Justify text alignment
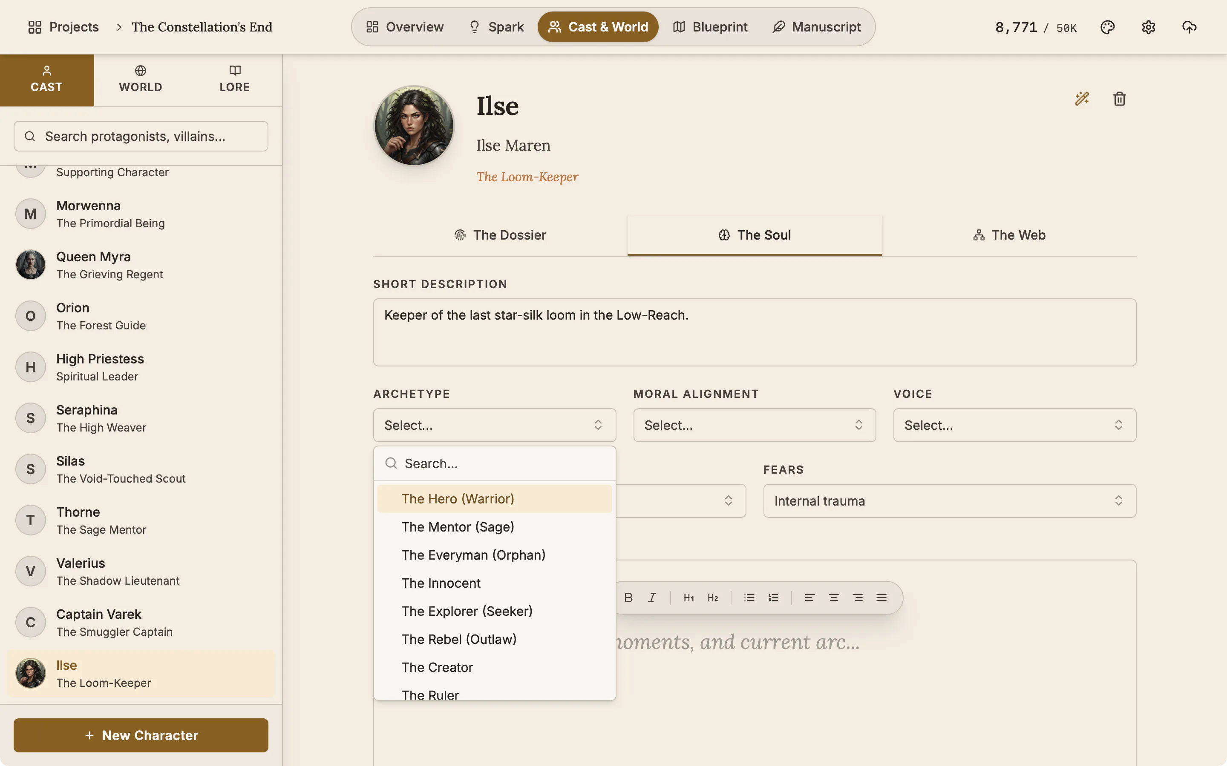 pos(881,597)
